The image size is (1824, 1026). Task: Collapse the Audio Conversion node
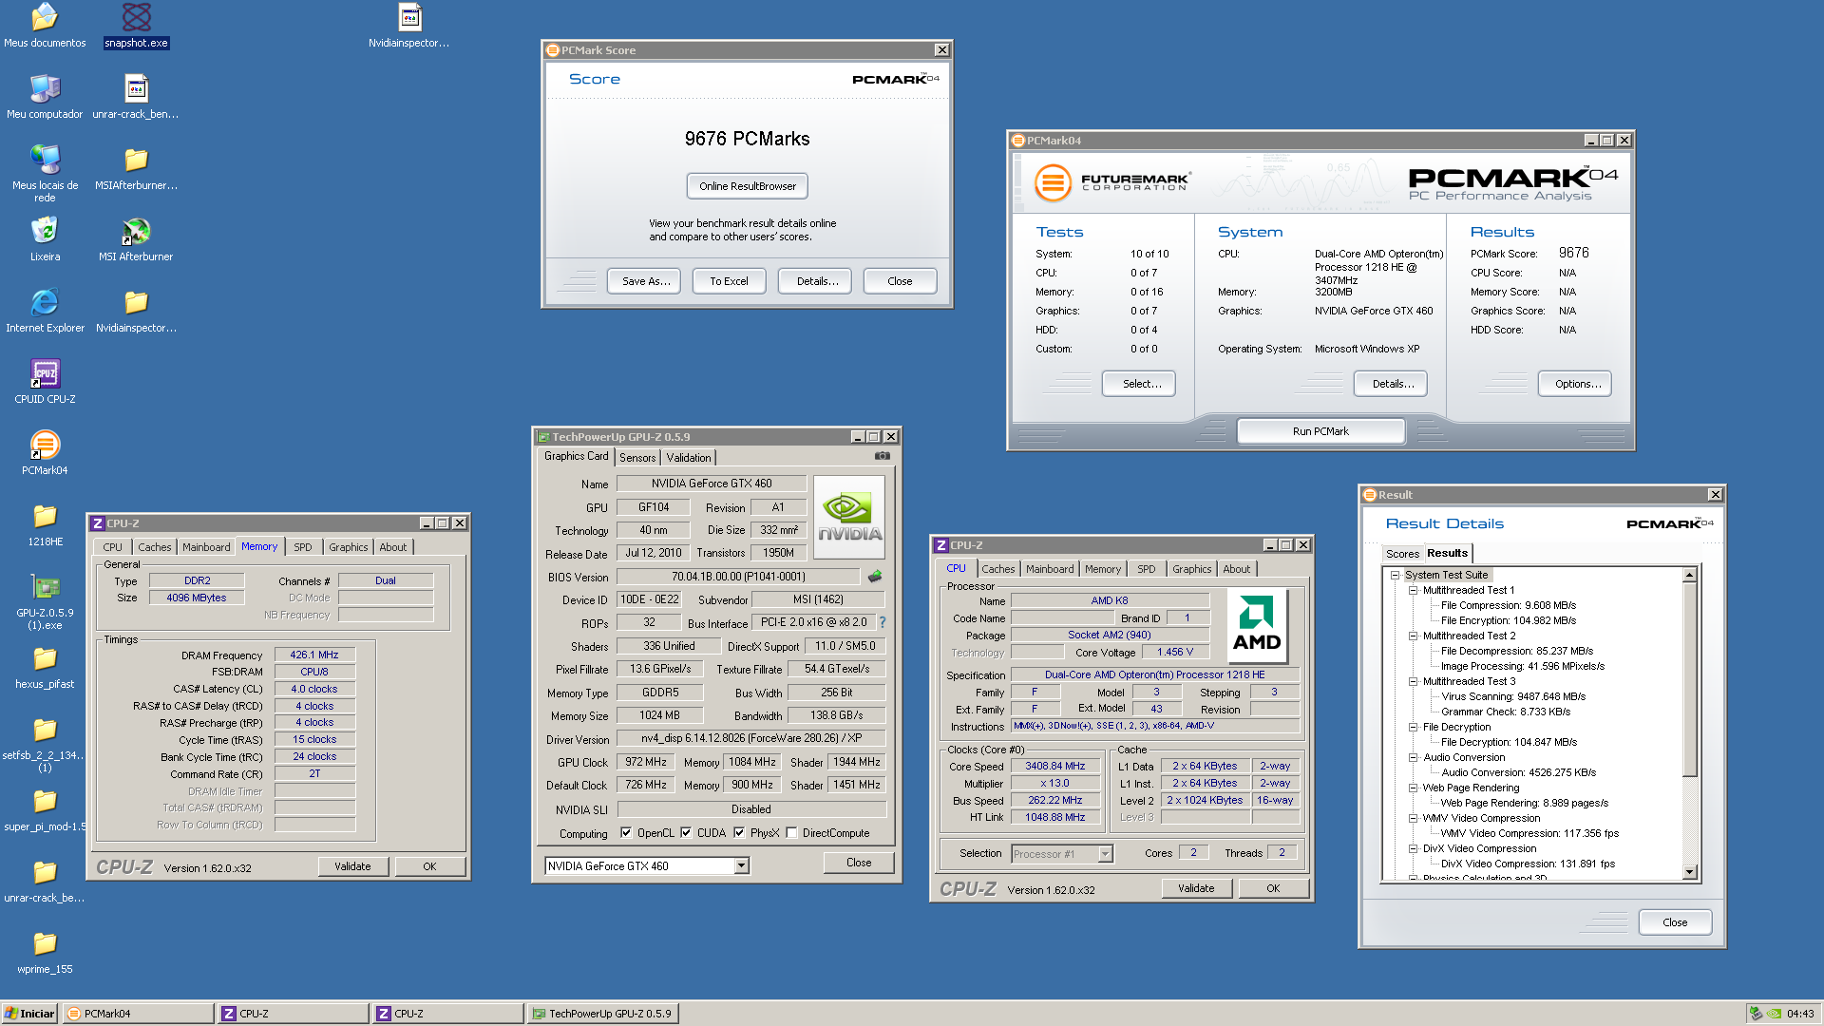click(x=1413, y=757)
